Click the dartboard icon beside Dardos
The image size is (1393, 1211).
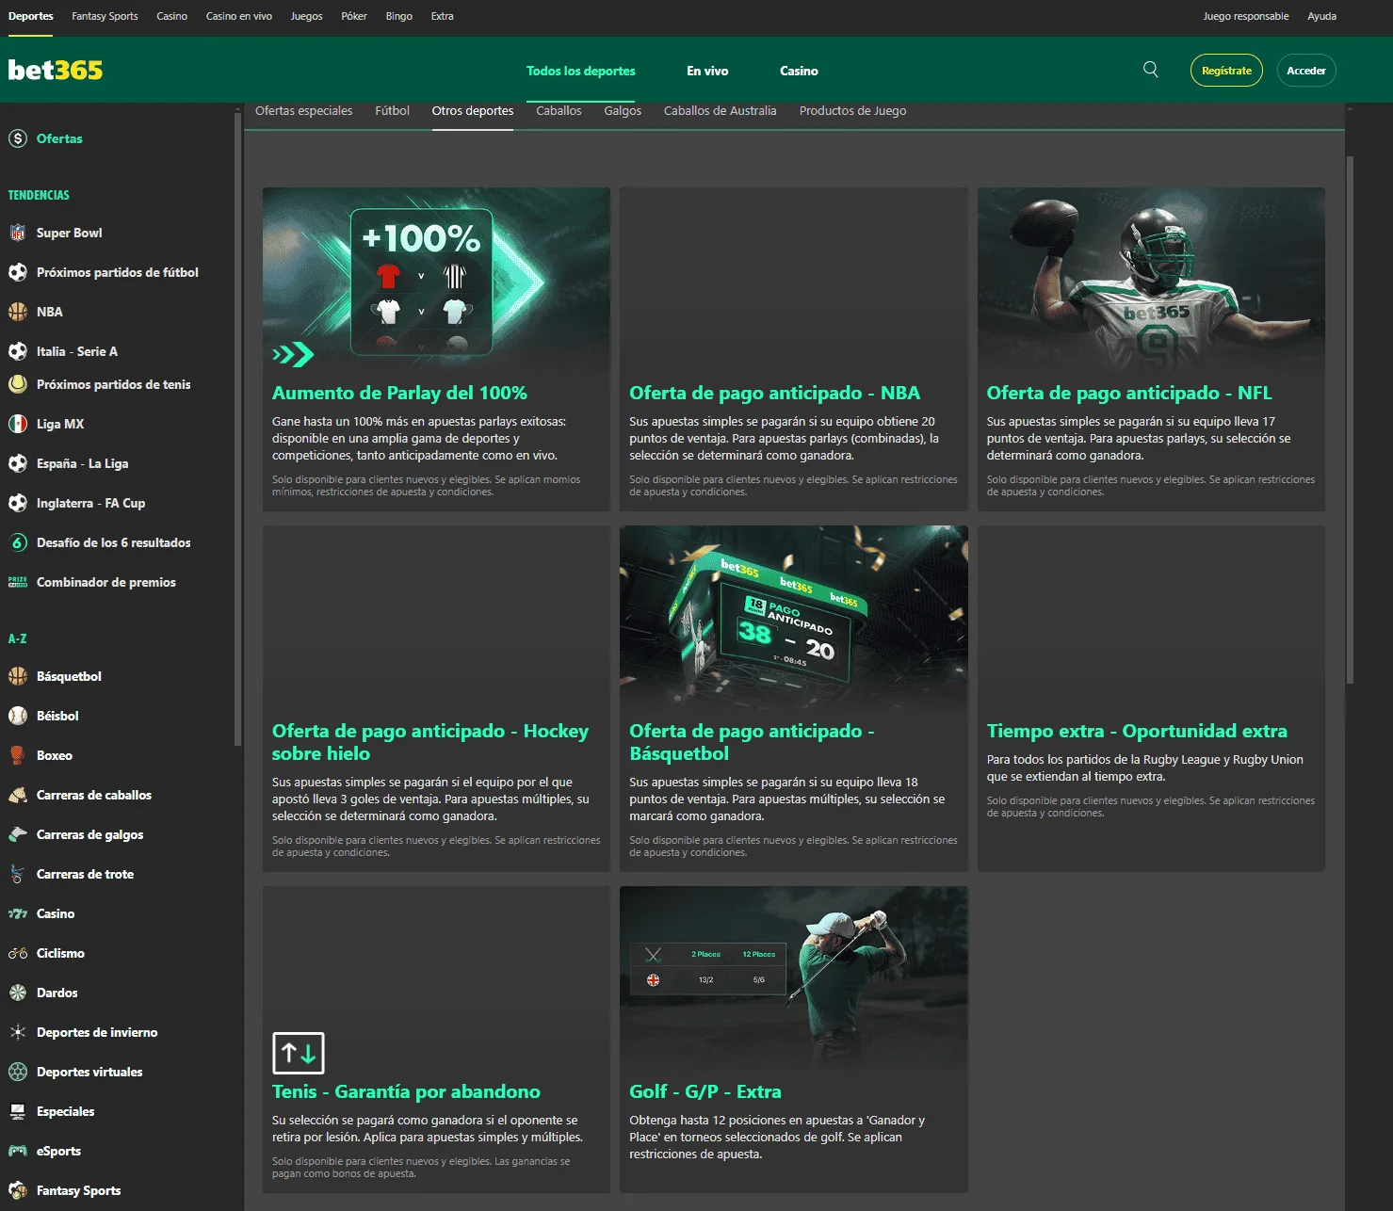(18, 993)
